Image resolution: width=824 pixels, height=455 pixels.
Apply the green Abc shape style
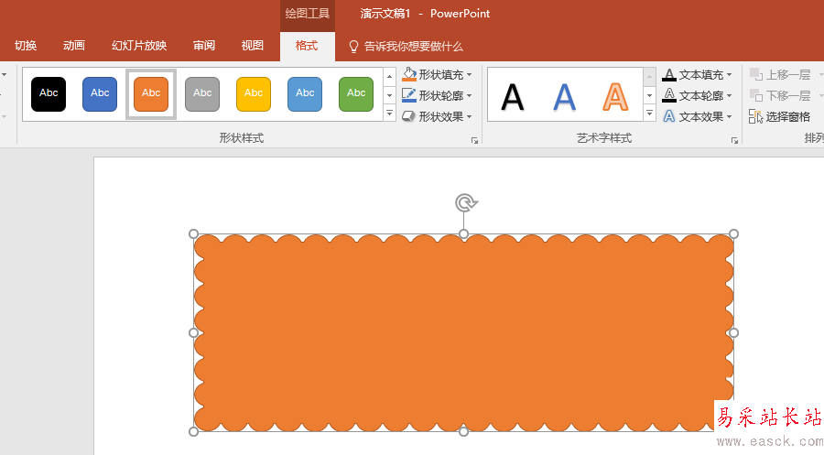point(356,94)
